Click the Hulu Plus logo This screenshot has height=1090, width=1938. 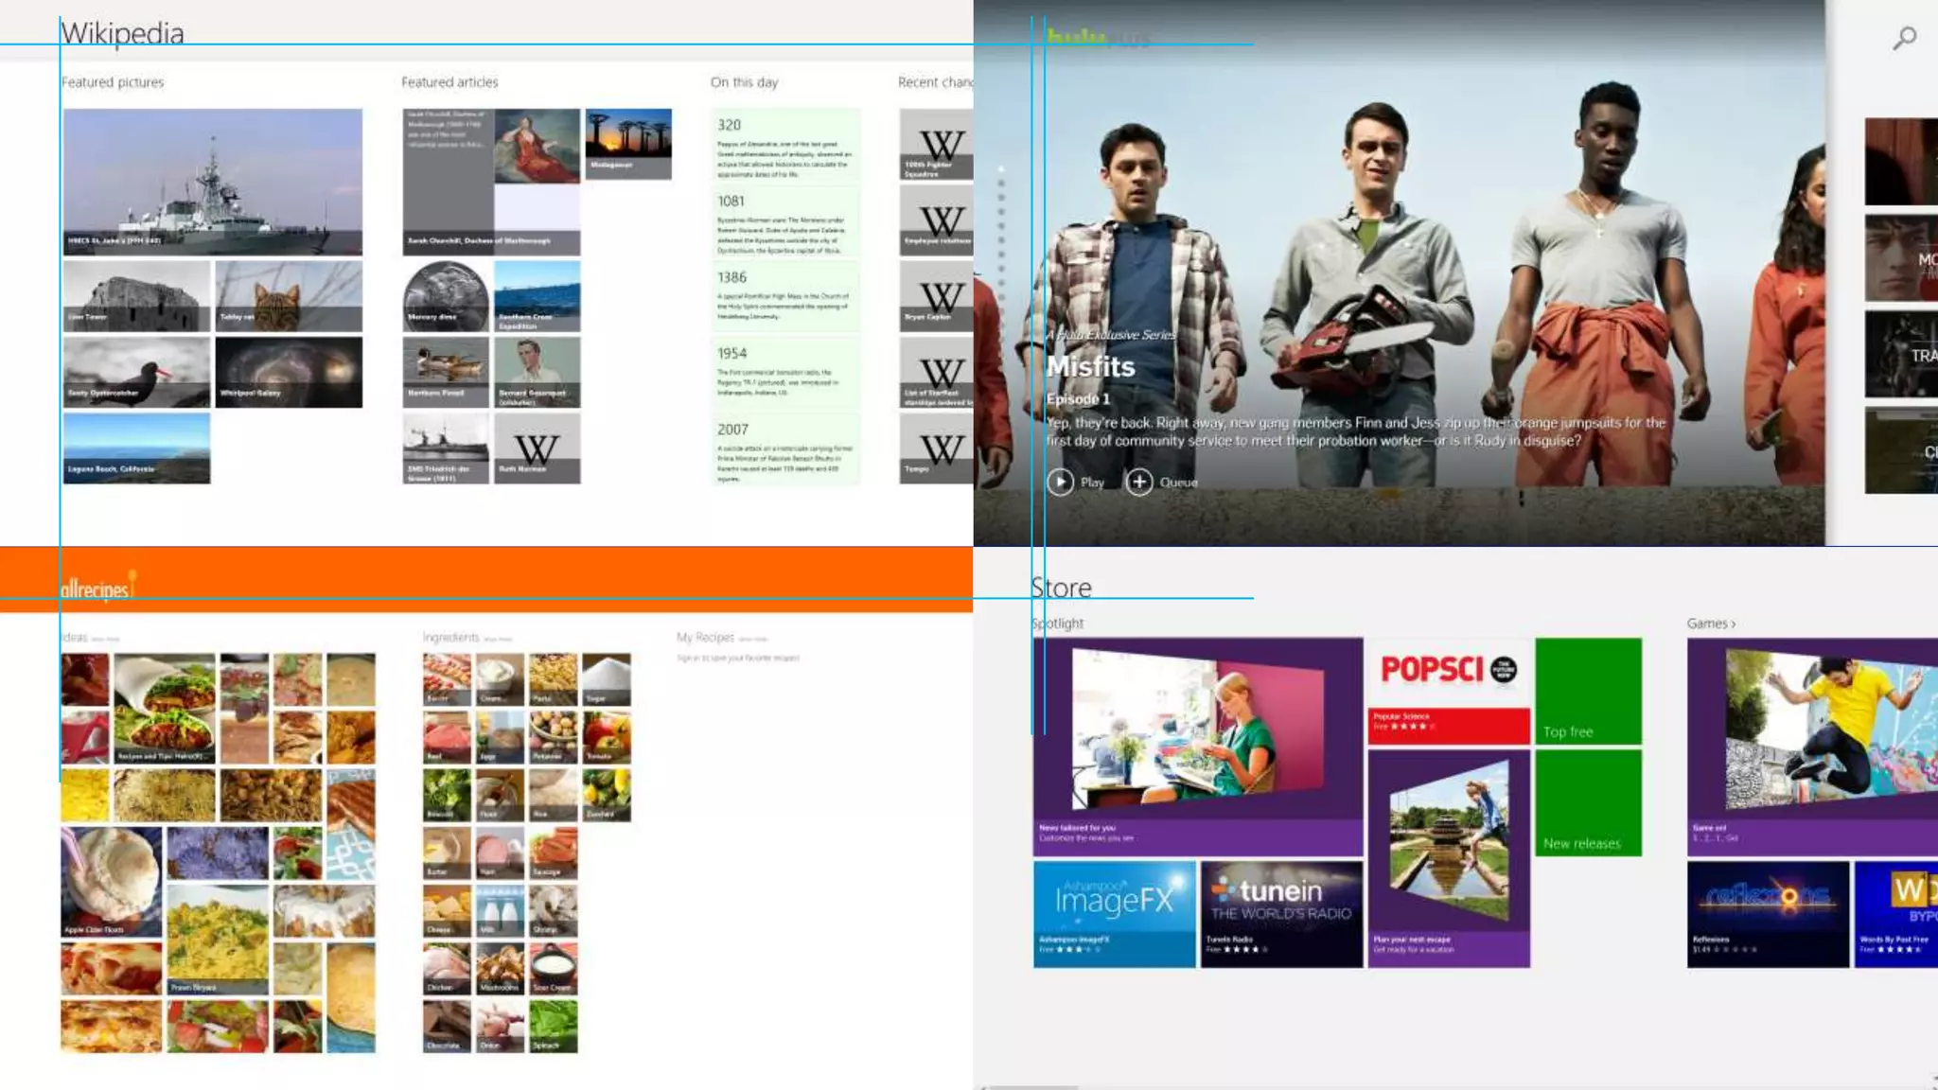coord(1098,39)
